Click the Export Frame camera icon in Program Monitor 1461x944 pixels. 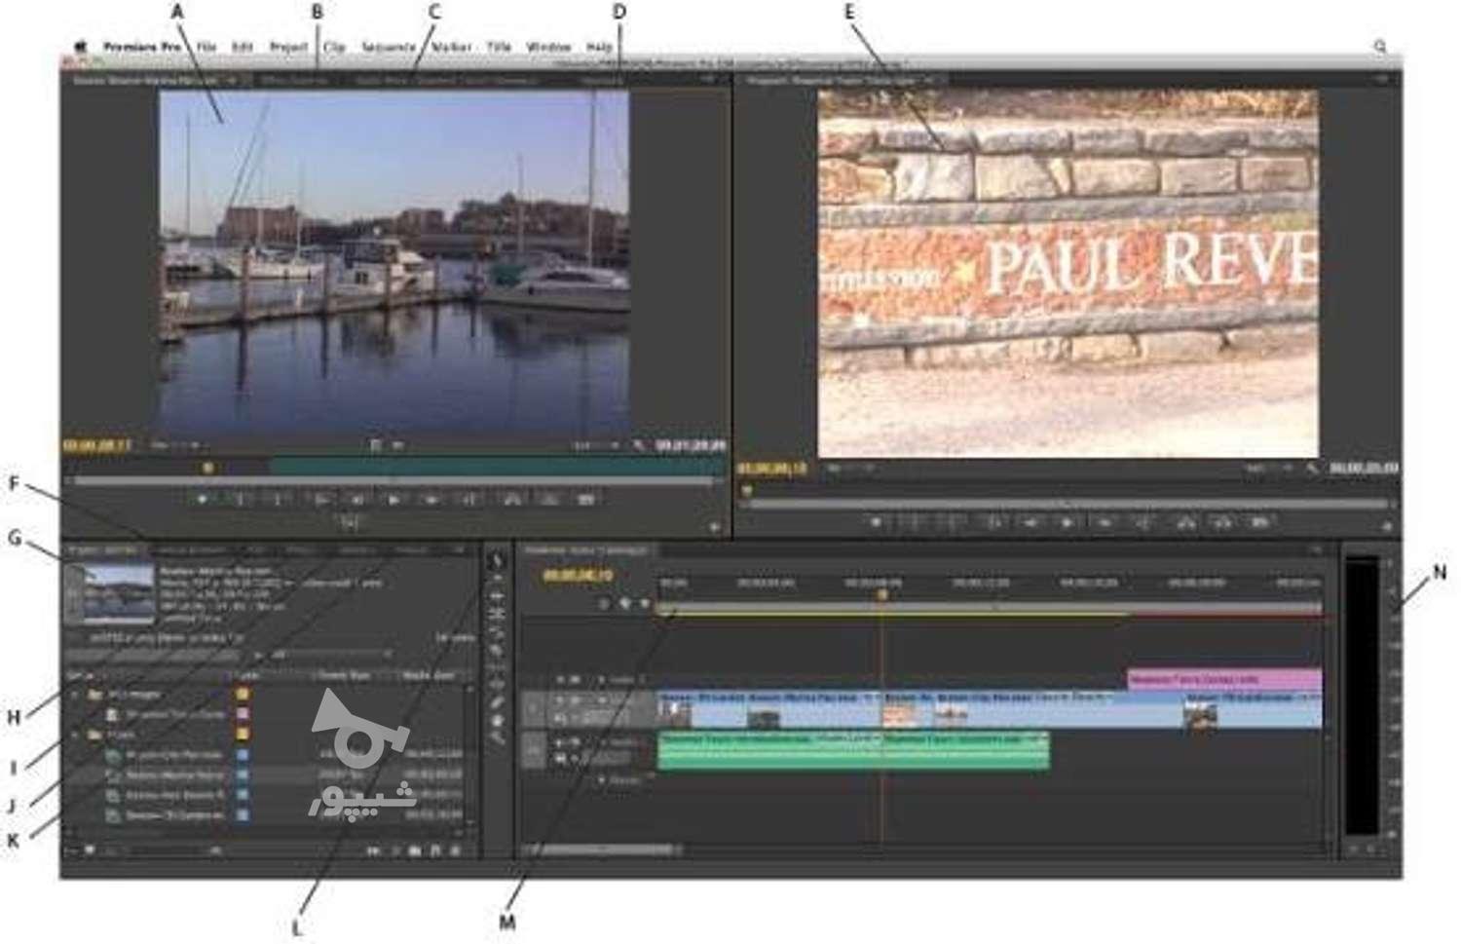1259,523
